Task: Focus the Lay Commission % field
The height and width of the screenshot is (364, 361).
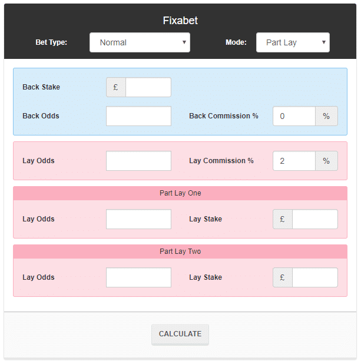Action: [294, 161]
